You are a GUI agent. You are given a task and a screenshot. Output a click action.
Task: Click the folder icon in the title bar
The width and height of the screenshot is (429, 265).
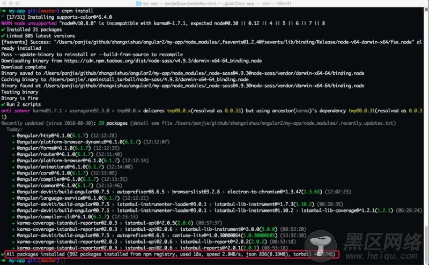coord(139,4)
